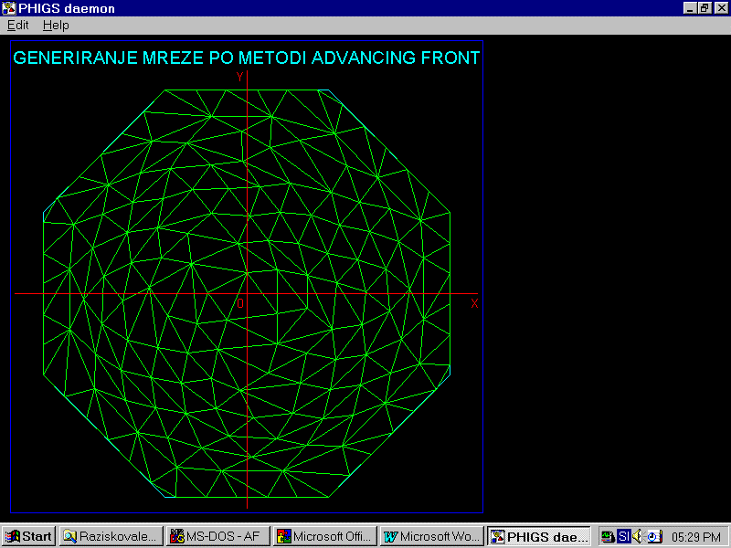
Task: Open the Help menu
Action: pos(56,26)
